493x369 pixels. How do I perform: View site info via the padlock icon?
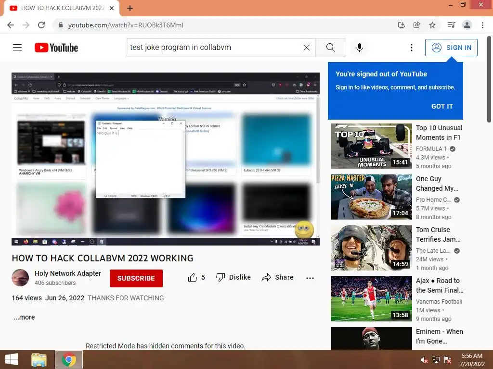pyautogui.click(x=60, y=25)
